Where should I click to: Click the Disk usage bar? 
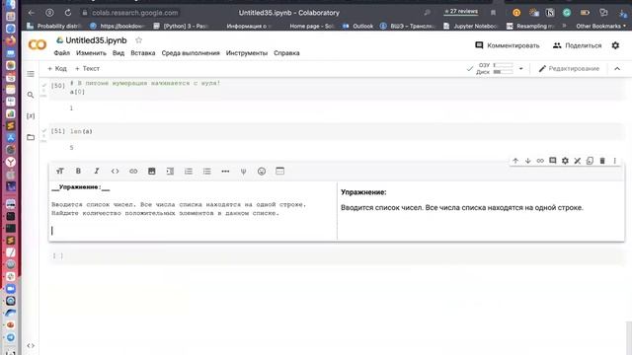504,72
